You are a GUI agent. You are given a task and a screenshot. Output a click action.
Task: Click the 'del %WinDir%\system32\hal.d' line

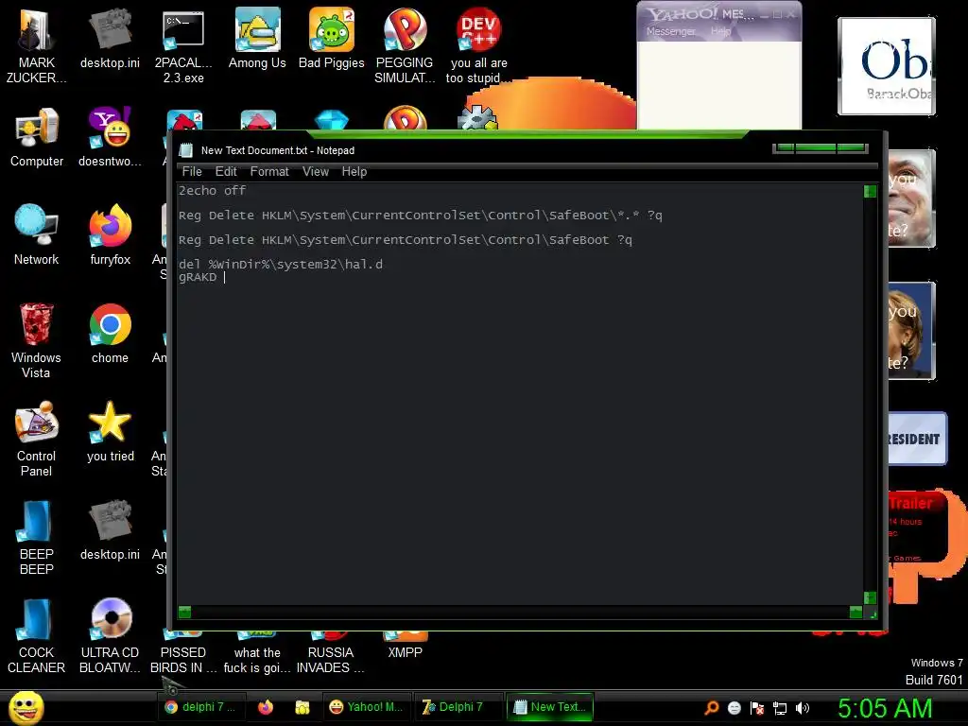(281, 265)
